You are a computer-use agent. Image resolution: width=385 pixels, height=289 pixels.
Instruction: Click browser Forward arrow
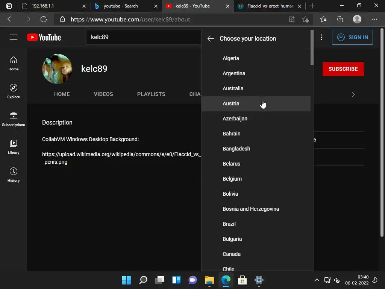pyautogui.click(x=27, y=19)
